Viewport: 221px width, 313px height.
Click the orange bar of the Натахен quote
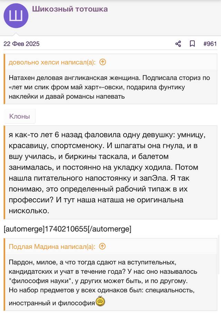[x=4, y=79]
